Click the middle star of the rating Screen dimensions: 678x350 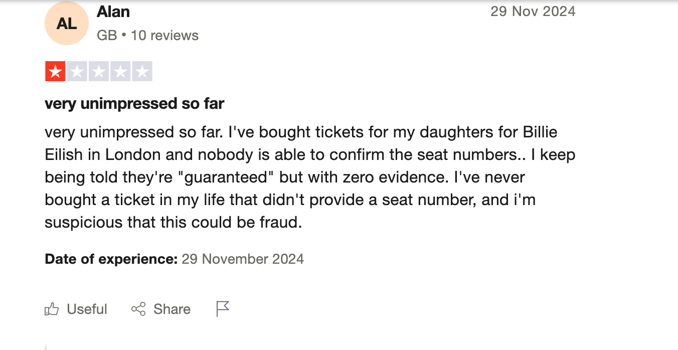[x=98, y=71]
